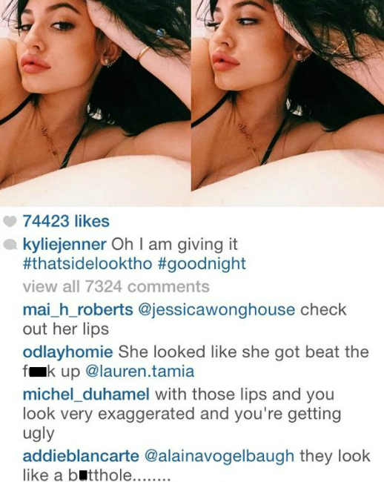
Task: Tap the comment bubble icon beside caption
Action: (10, 245)
